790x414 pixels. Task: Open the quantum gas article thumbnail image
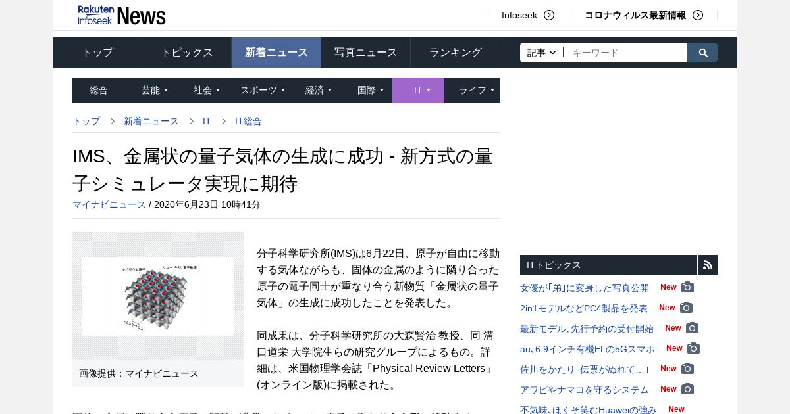(x=158, y=296)
